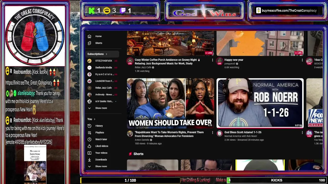Click penguinz0 channel avatar under Happy new year

[x=220, y=61]
